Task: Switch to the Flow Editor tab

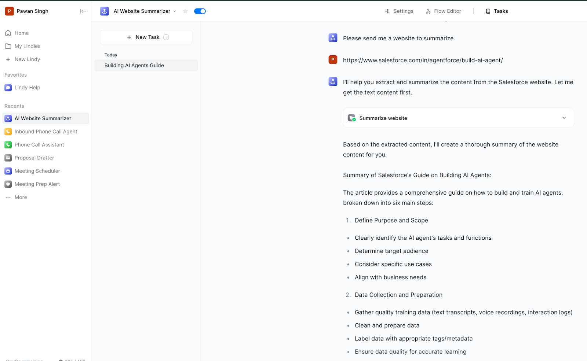Action: click(443, 11)
